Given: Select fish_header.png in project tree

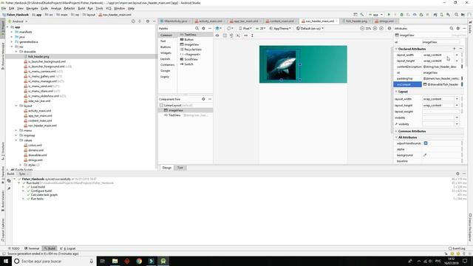Looking at the screenshot, I should 38,56.
